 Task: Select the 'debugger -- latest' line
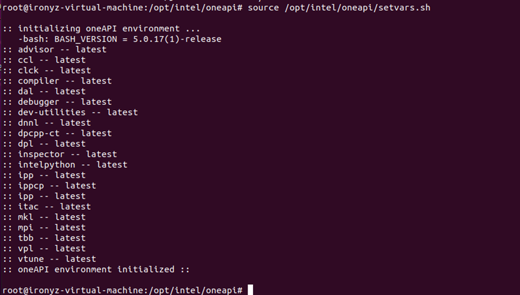click(x=58, y=102)
